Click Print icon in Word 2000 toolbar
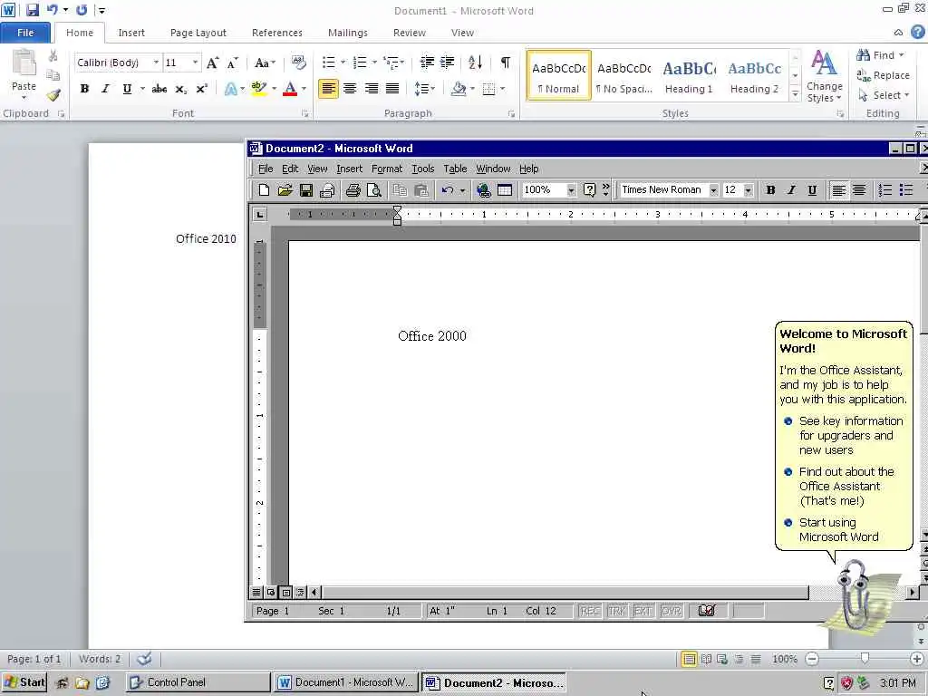 353,190
